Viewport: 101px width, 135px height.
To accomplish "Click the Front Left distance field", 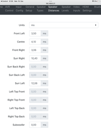I will (35, 33).
